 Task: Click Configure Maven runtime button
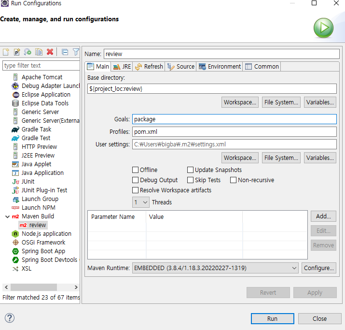coord(319,268)
